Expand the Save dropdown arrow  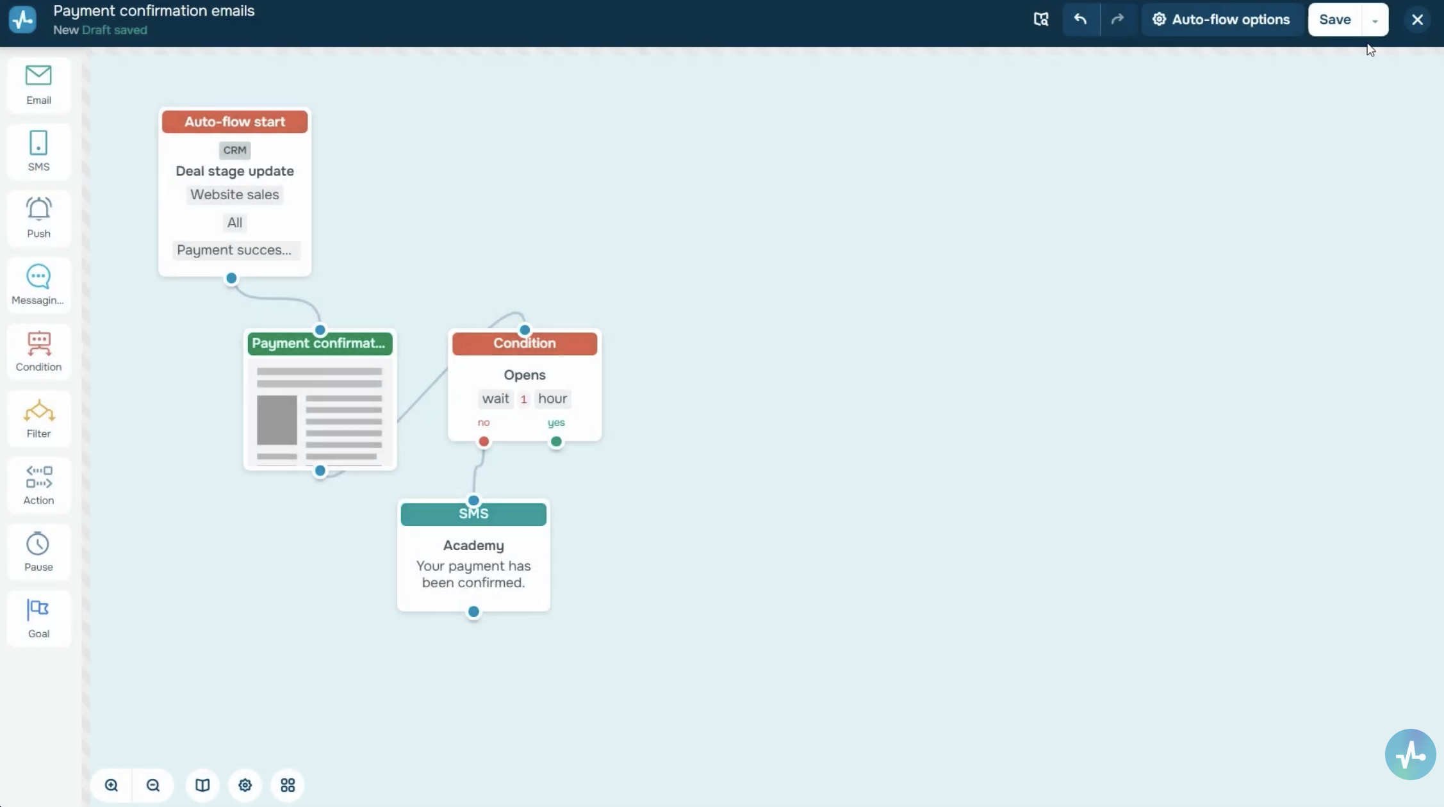(x=1375, y=20)
